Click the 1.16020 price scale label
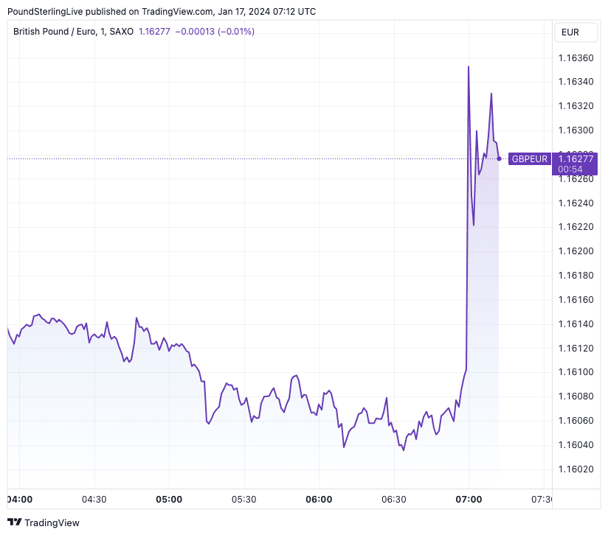This screenshot has width=608, height=535. [x=576, y=469]
